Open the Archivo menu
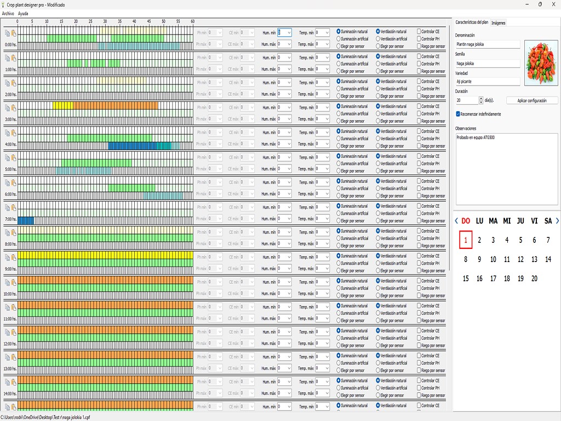 (x=8, y=13)
